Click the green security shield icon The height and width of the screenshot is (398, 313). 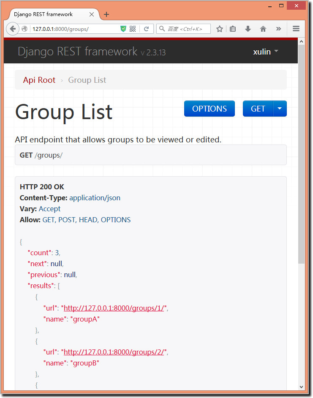(123, 29)
